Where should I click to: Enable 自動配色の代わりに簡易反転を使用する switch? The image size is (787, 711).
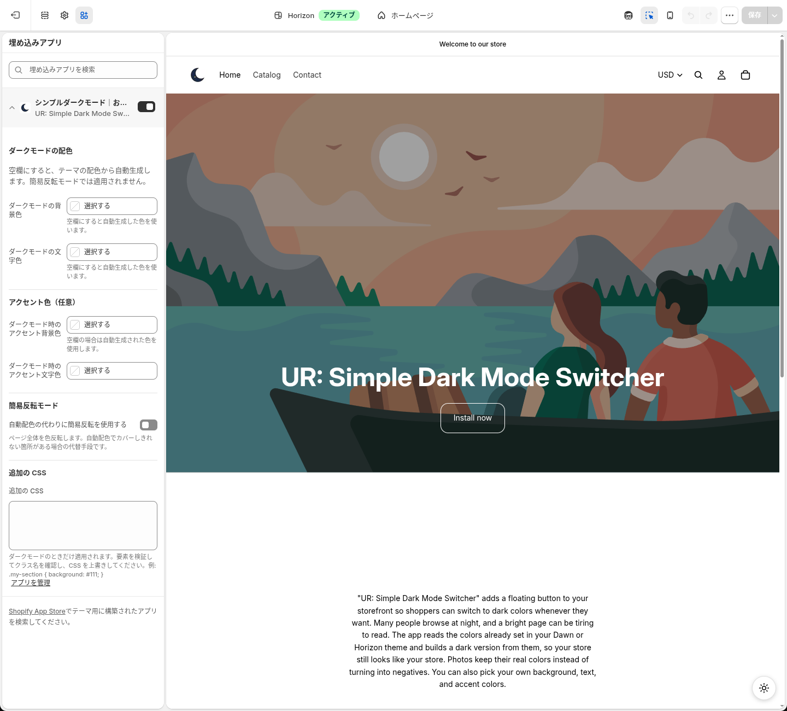pyautogui.click(x=149, y=425)
